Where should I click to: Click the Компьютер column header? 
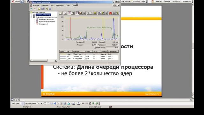click(x=113, y=51)
